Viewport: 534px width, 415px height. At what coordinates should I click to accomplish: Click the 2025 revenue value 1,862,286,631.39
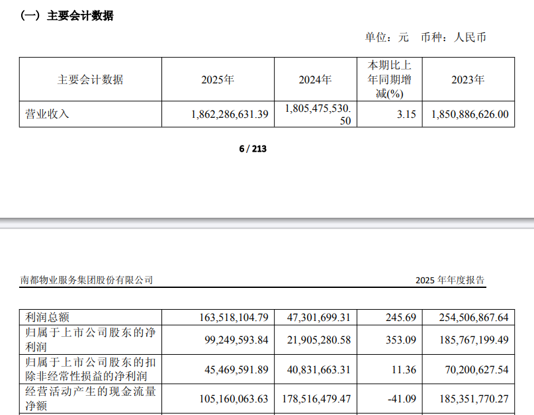229,115
